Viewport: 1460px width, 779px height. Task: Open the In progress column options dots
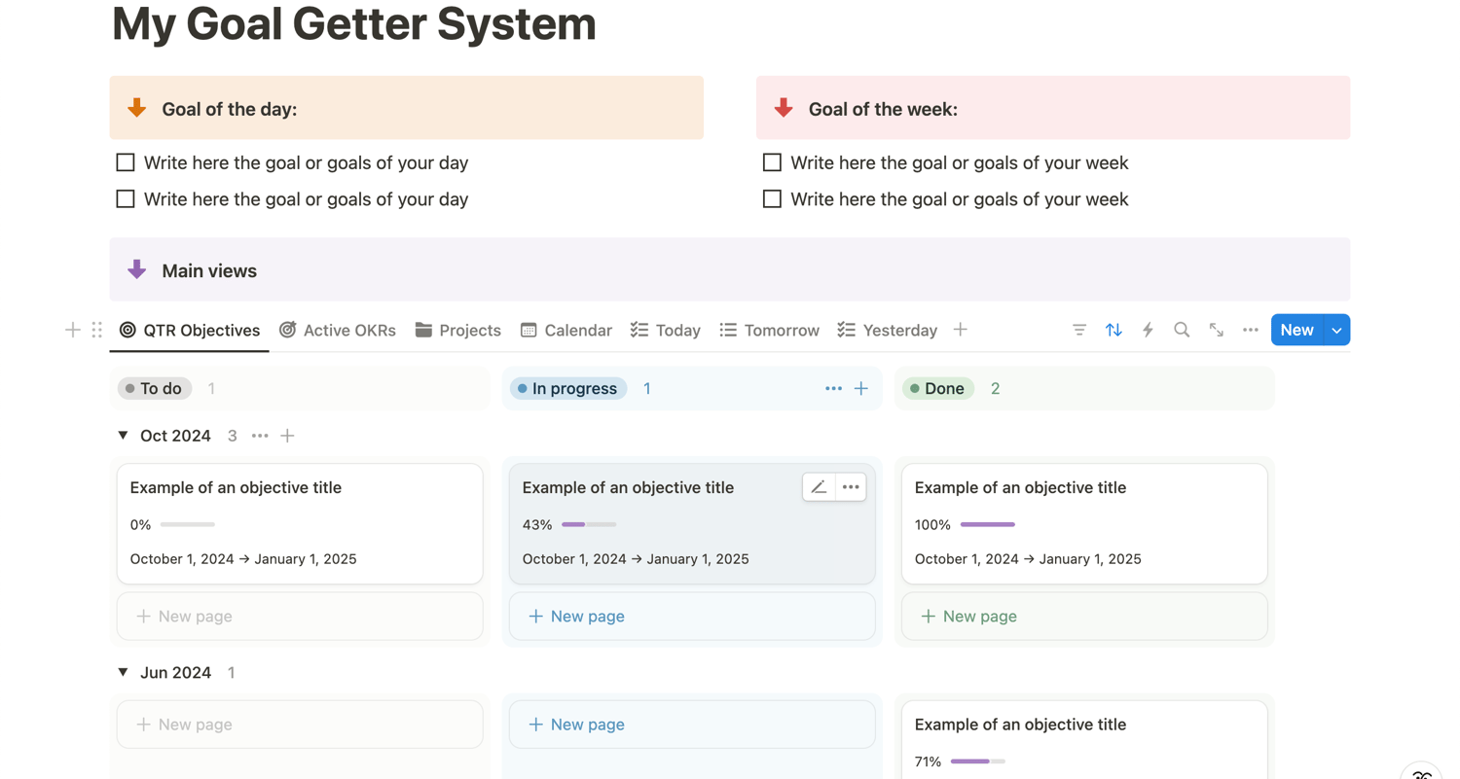click(833, 388)
